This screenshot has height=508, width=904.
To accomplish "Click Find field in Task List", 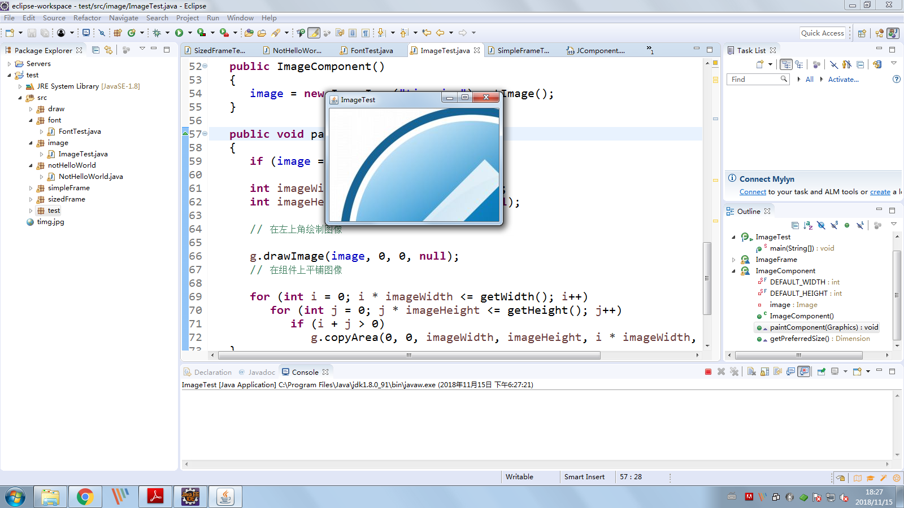I will coord(757,80).
